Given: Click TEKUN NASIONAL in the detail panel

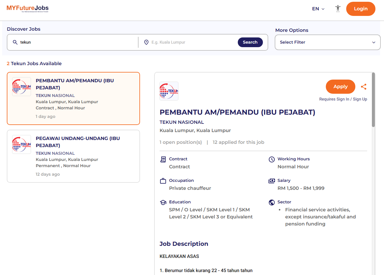Looking at the screenshot, I should [182, 122].
